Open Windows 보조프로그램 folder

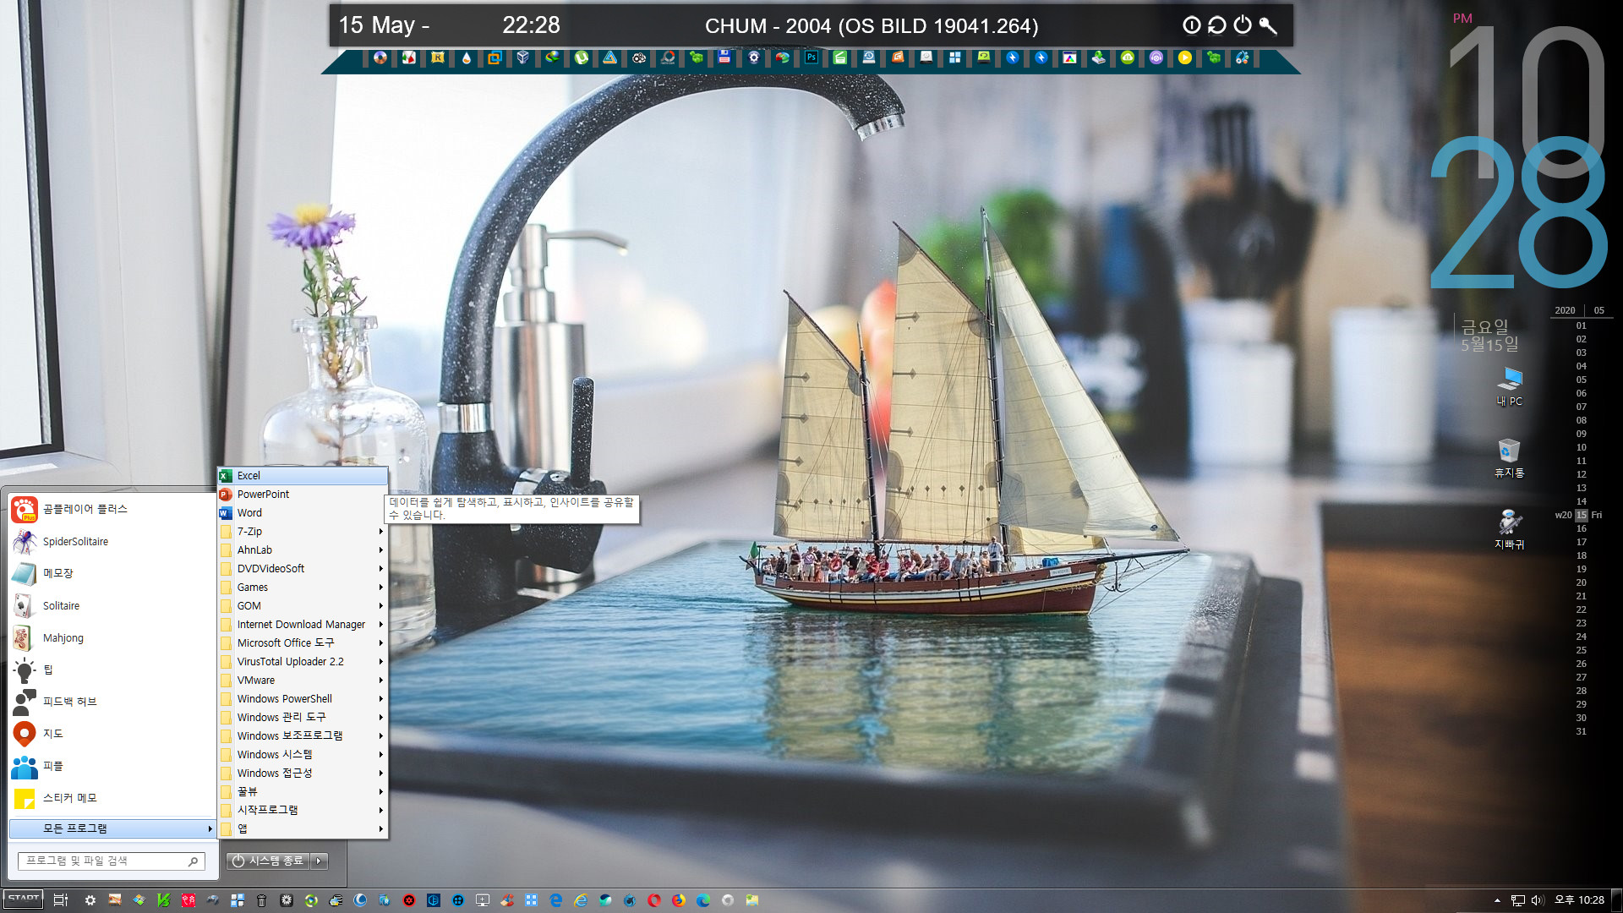(303, 736)
